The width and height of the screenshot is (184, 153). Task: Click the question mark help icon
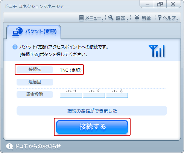pos(160,18)
